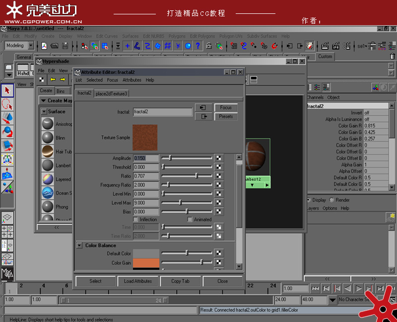397x322 pixels.
Task: Click the Default Color gray swatch
Action: pyautogui.click(x=146, y=253)
